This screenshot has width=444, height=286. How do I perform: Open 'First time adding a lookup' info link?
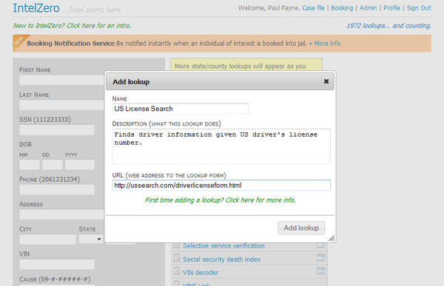click(221, 200)
